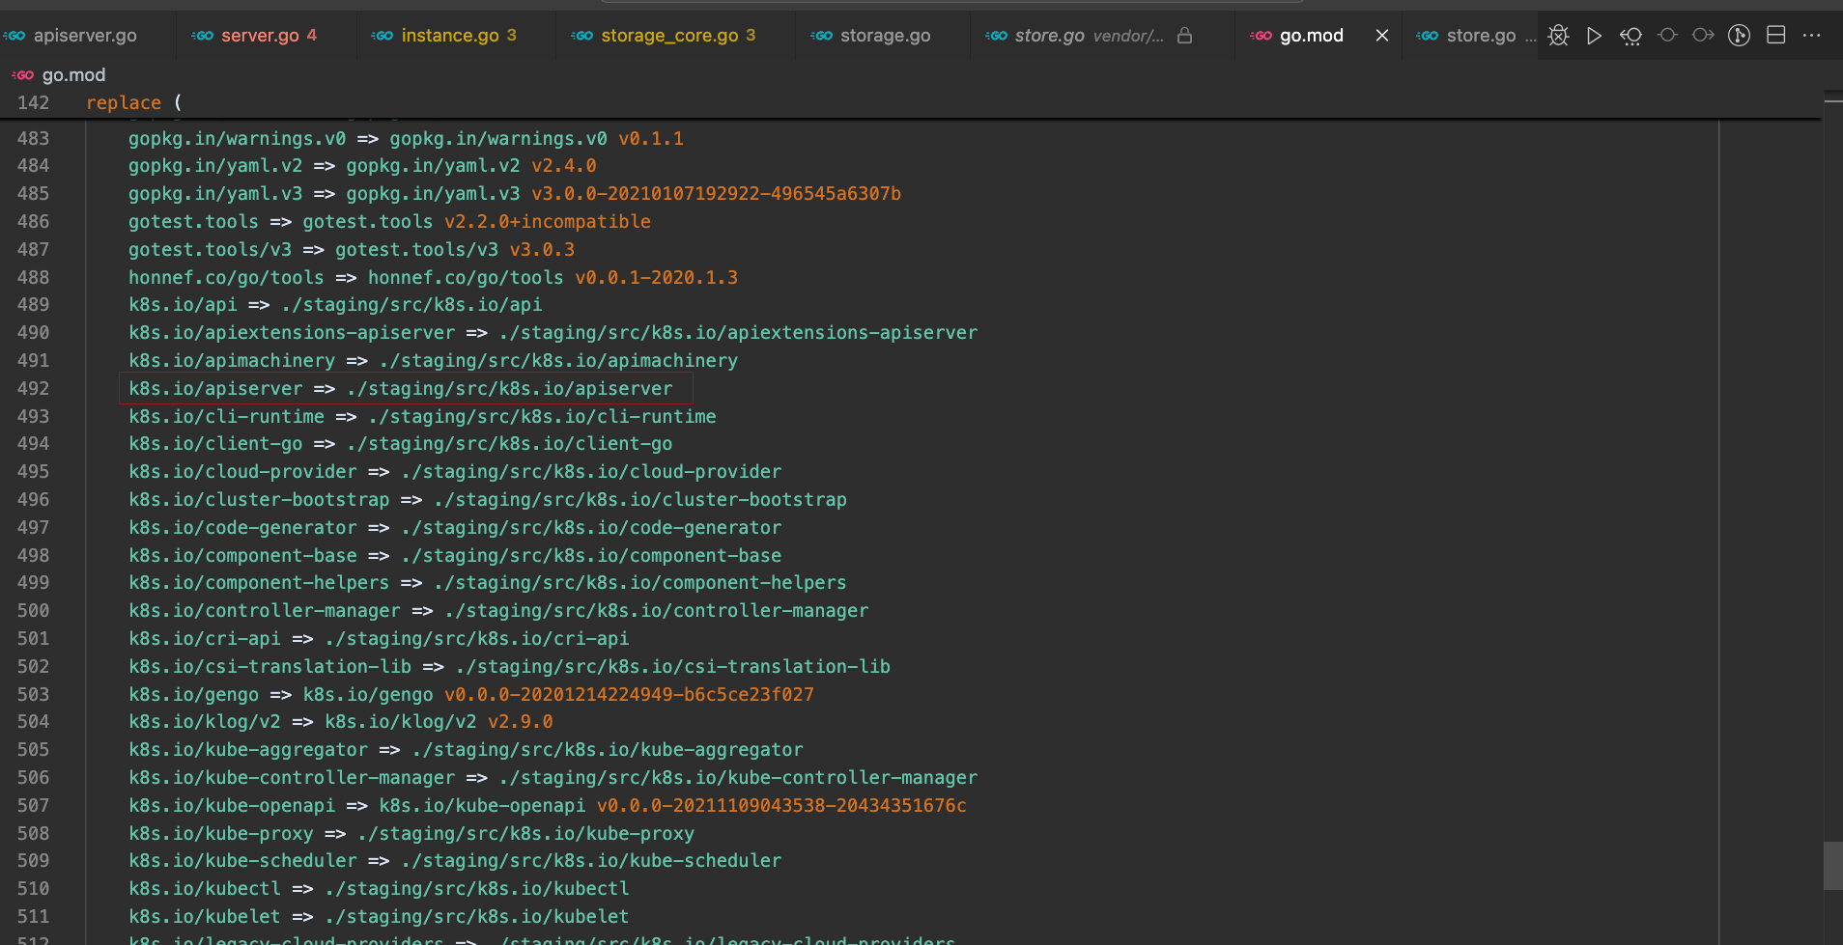Jump to sticky 'replace (' line header

[x=133, y=102]
